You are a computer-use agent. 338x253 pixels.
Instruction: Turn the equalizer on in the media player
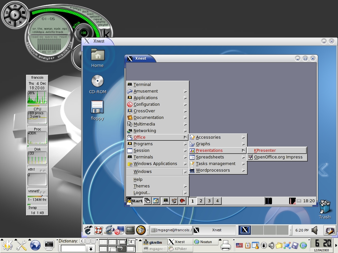(49, 52)
